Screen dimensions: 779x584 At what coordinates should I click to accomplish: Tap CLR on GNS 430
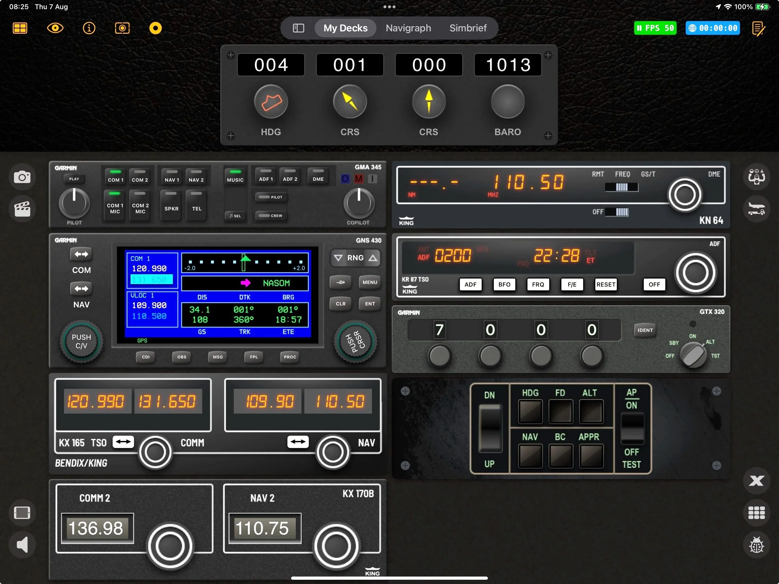coord(341,304)
